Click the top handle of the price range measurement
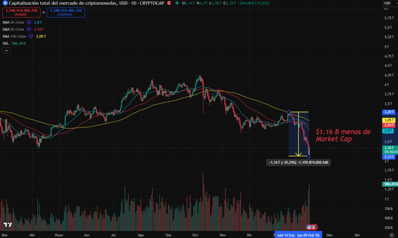The image size is (398, 238). [289, 112]
